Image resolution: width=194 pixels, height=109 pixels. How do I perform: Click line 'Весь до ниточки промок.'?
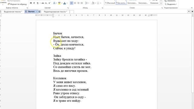[71, 71]
